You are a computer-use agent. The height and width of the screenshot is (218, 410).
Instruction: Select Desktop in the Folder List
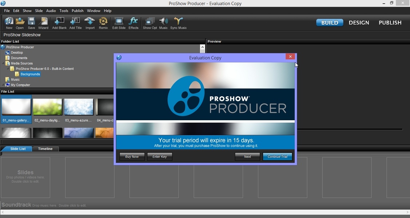coord(17,52)
